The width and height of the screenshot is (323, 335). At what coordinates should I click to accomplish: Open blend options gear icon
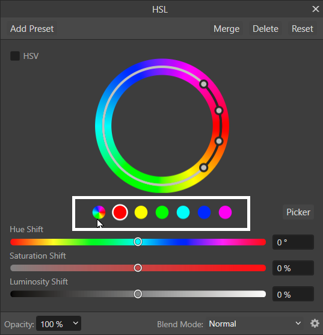pos(315,324)
